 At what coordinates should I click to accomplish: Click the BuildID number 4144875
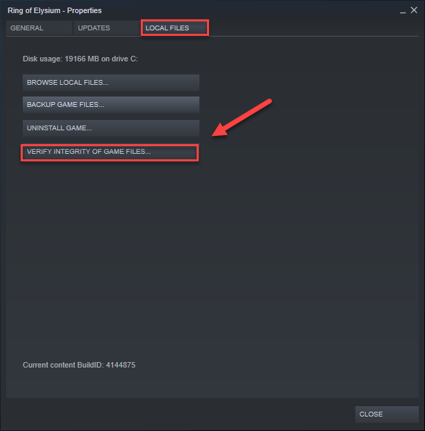coord(121,365)
